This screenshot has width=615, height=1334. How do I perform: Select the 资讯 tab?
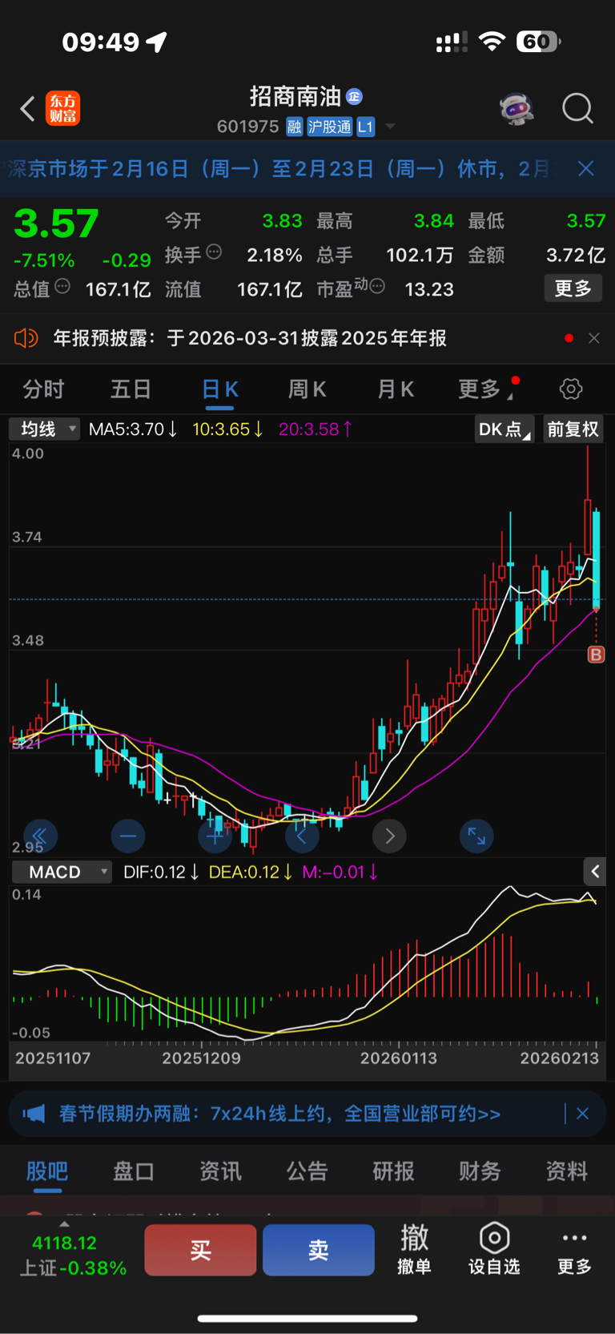[220, 1171]
